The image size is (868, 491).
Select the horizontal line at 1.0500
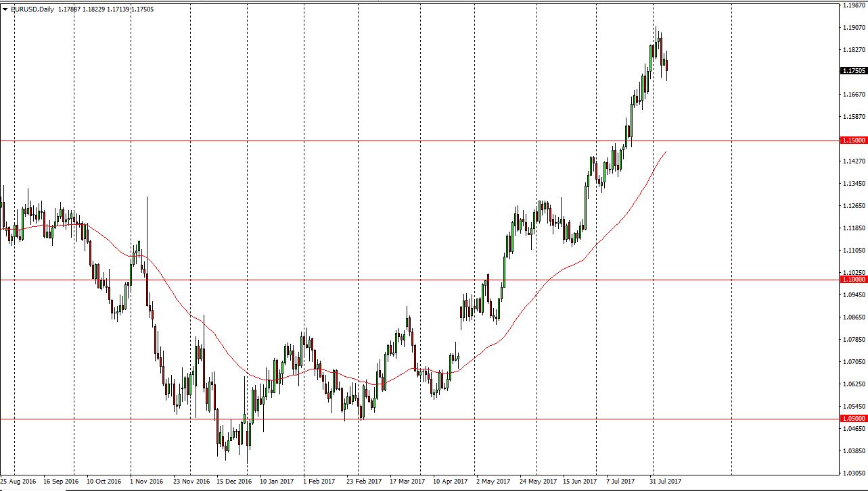tap(474, 419)
